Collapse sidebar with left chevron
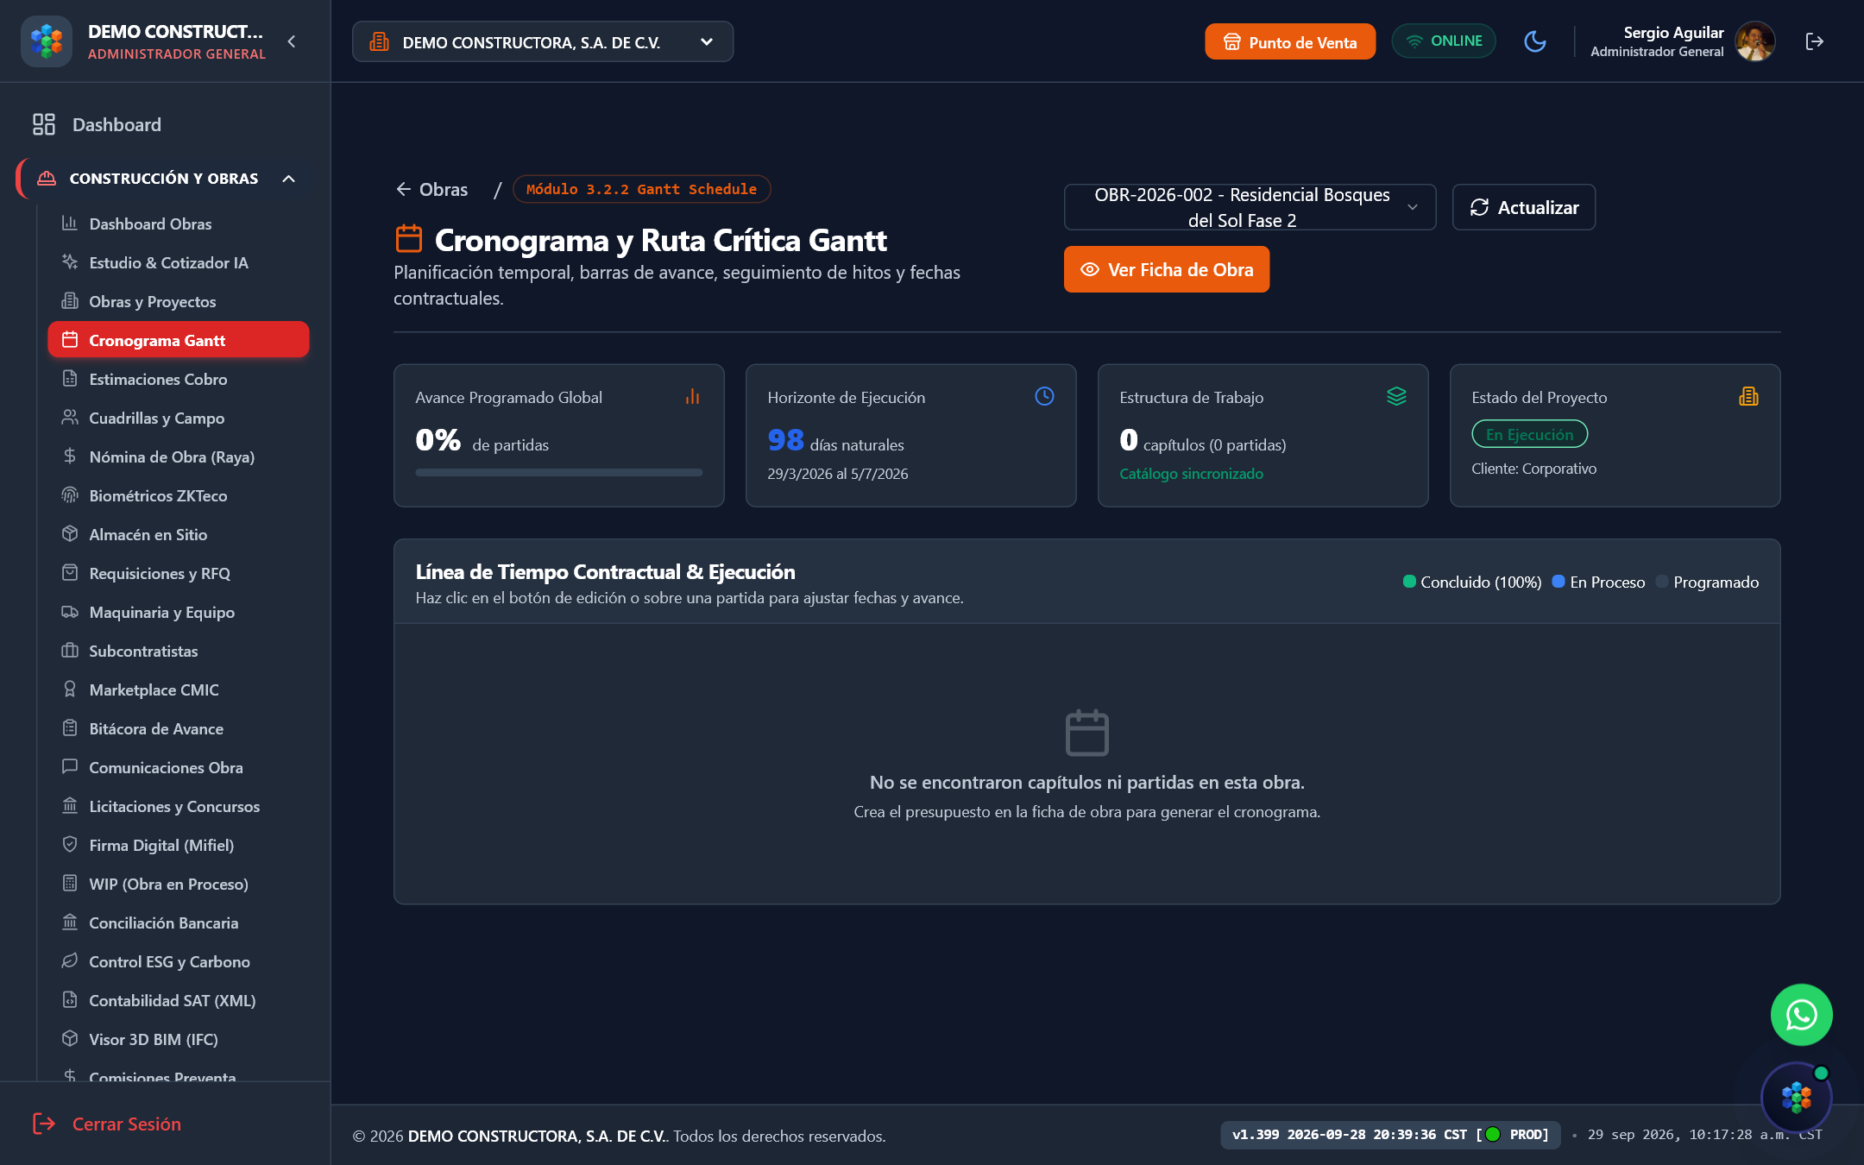1864x1165 pixels. (292, 41)
